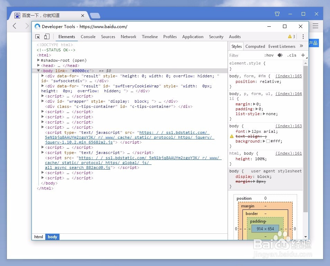Open source link (index):164

tap(288, 94)
